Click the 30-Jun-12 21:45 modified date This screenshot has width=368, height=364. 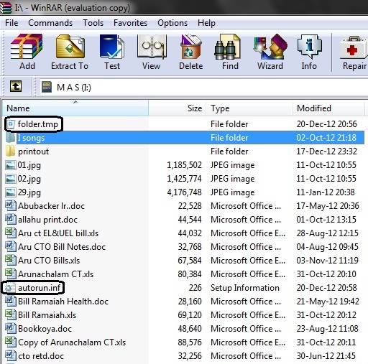pyautogui.click(x=326, y=356)
